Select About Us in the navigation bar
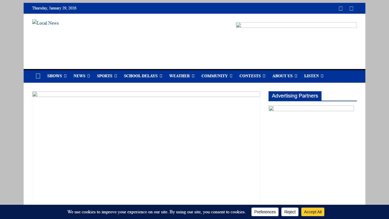 tap(282, 76)
